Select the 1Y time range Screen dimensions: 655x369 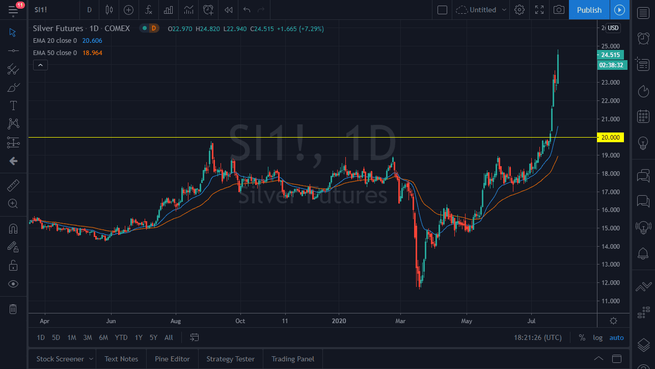click(139, 337)
